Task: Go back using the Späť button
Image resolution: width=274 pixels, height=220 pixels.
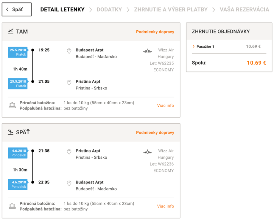Action: (x=17, y=10)
